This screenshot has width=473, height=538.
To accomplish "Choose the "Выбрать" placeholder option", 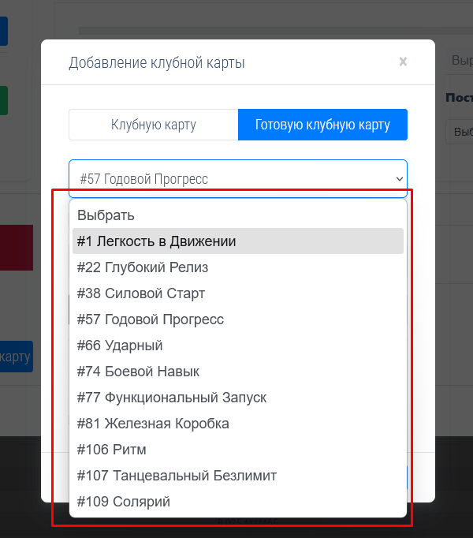I will pyautogui.click(x=106, y=215).
